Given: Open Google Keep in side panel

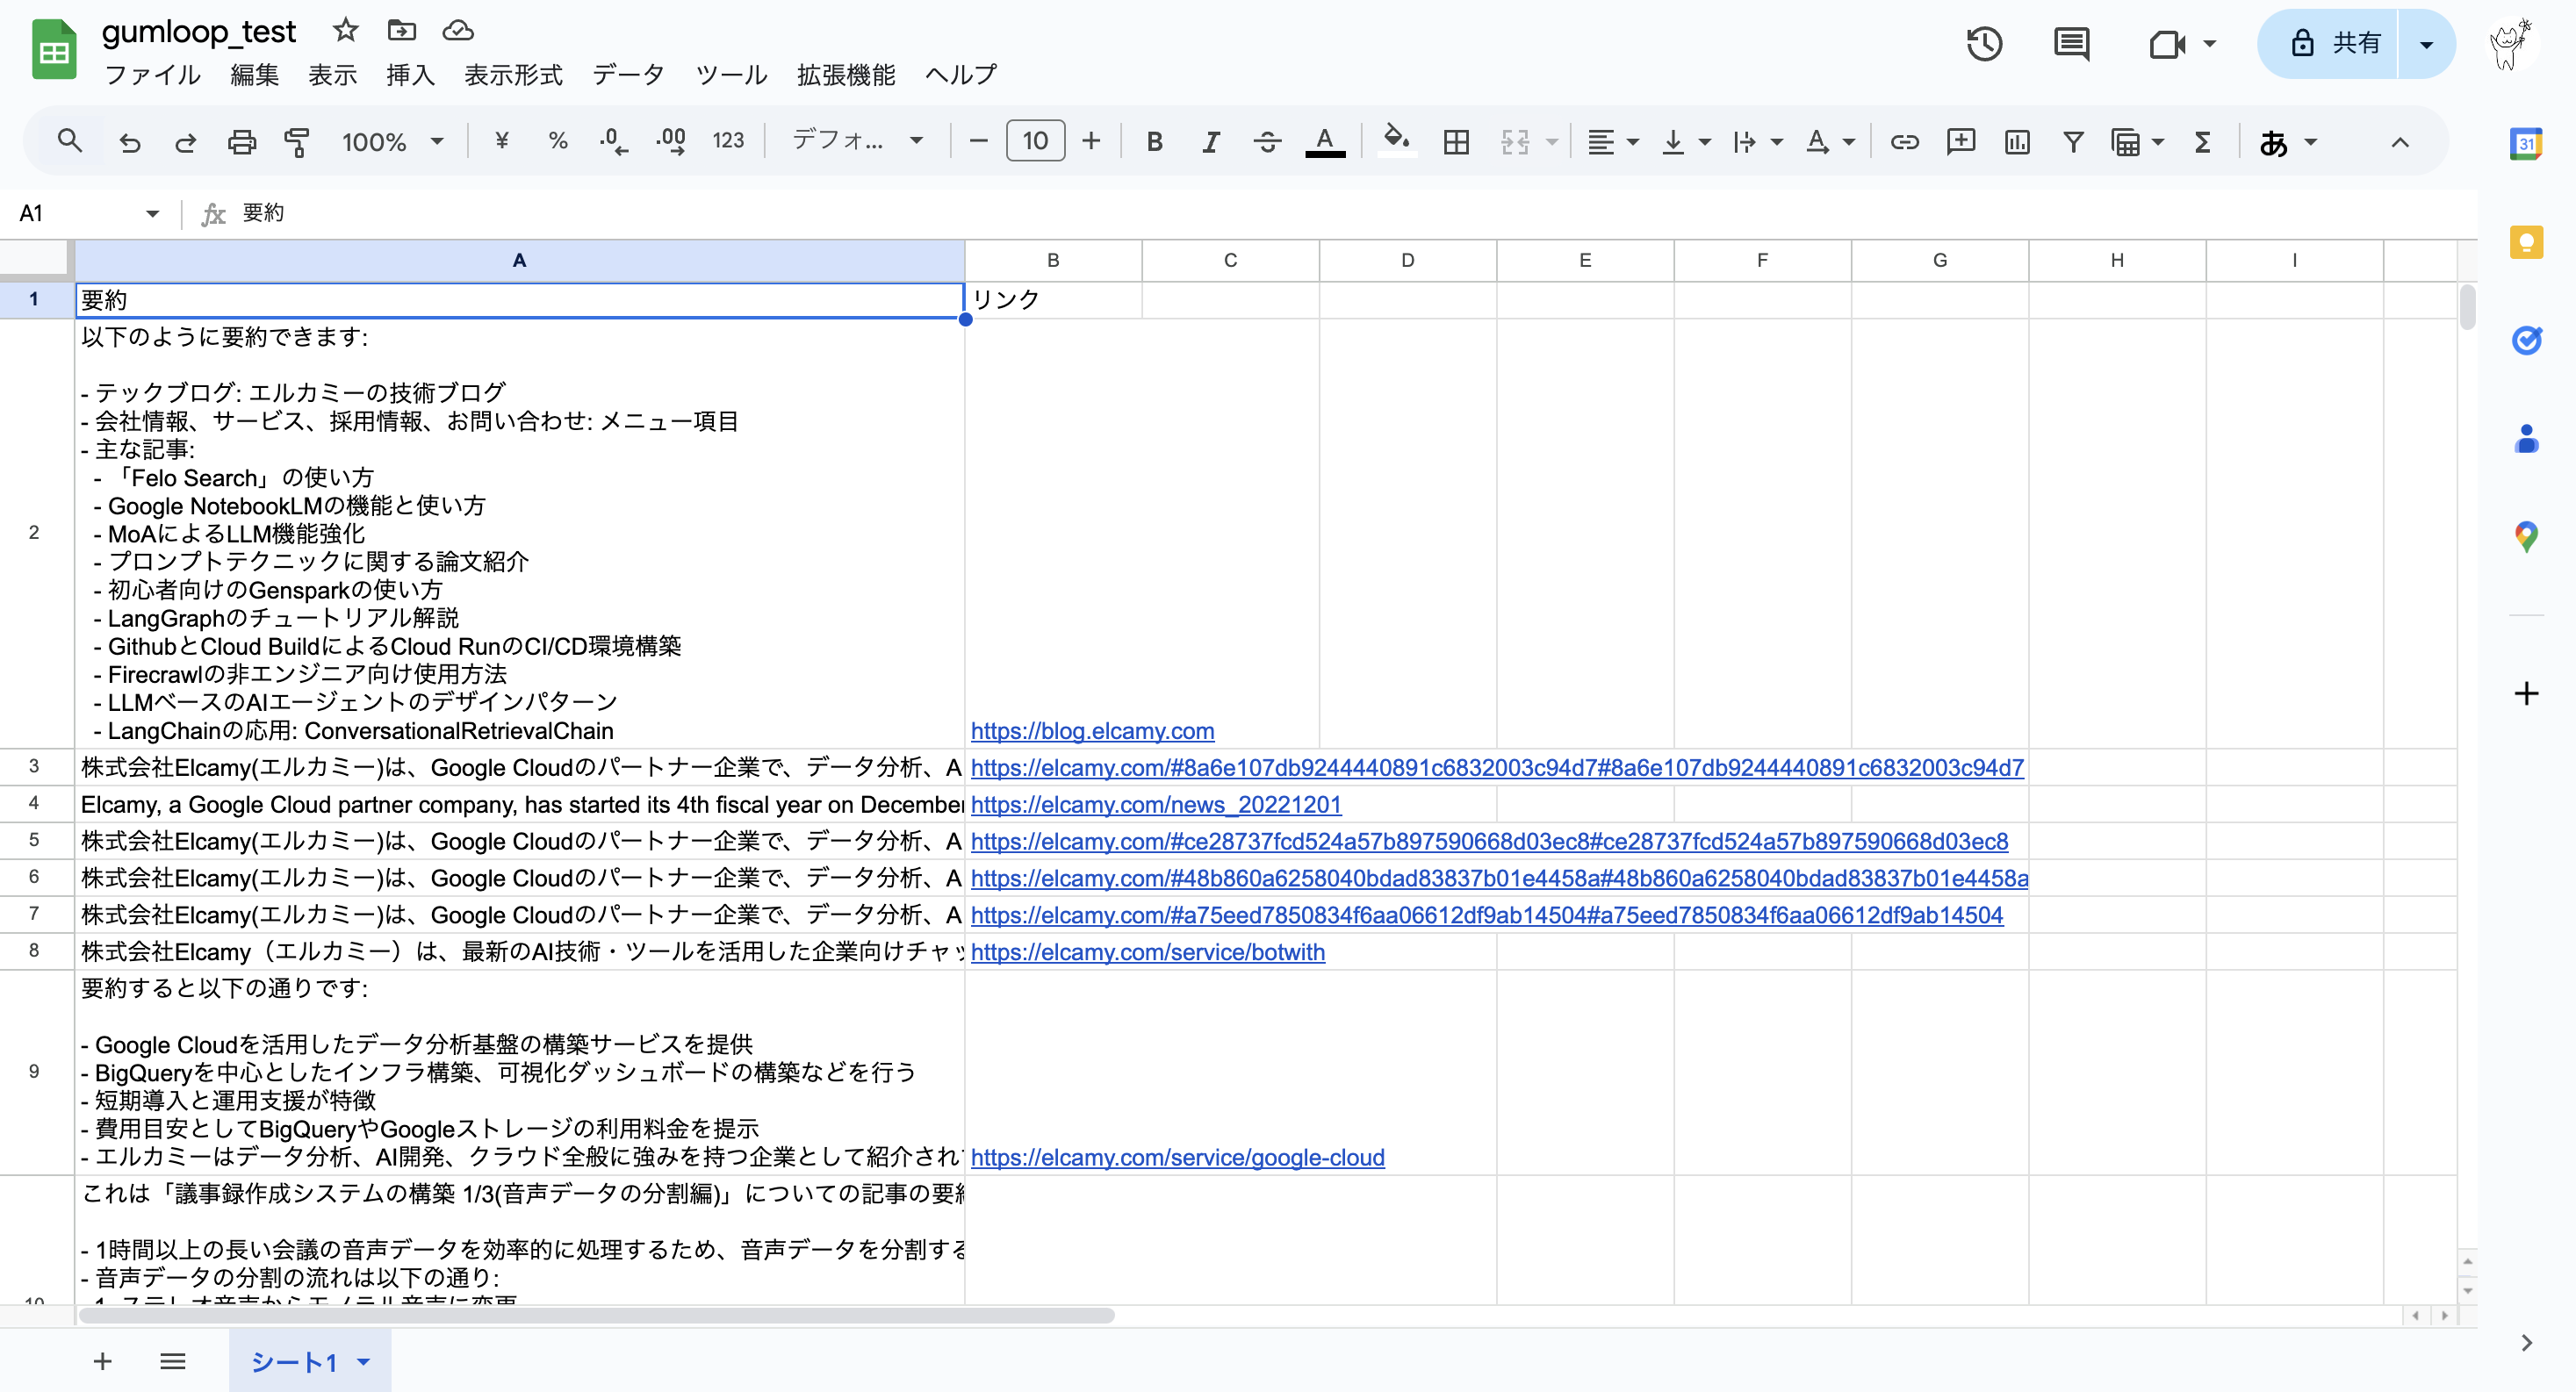Looking at the screenshot, I should point(2526,242).
